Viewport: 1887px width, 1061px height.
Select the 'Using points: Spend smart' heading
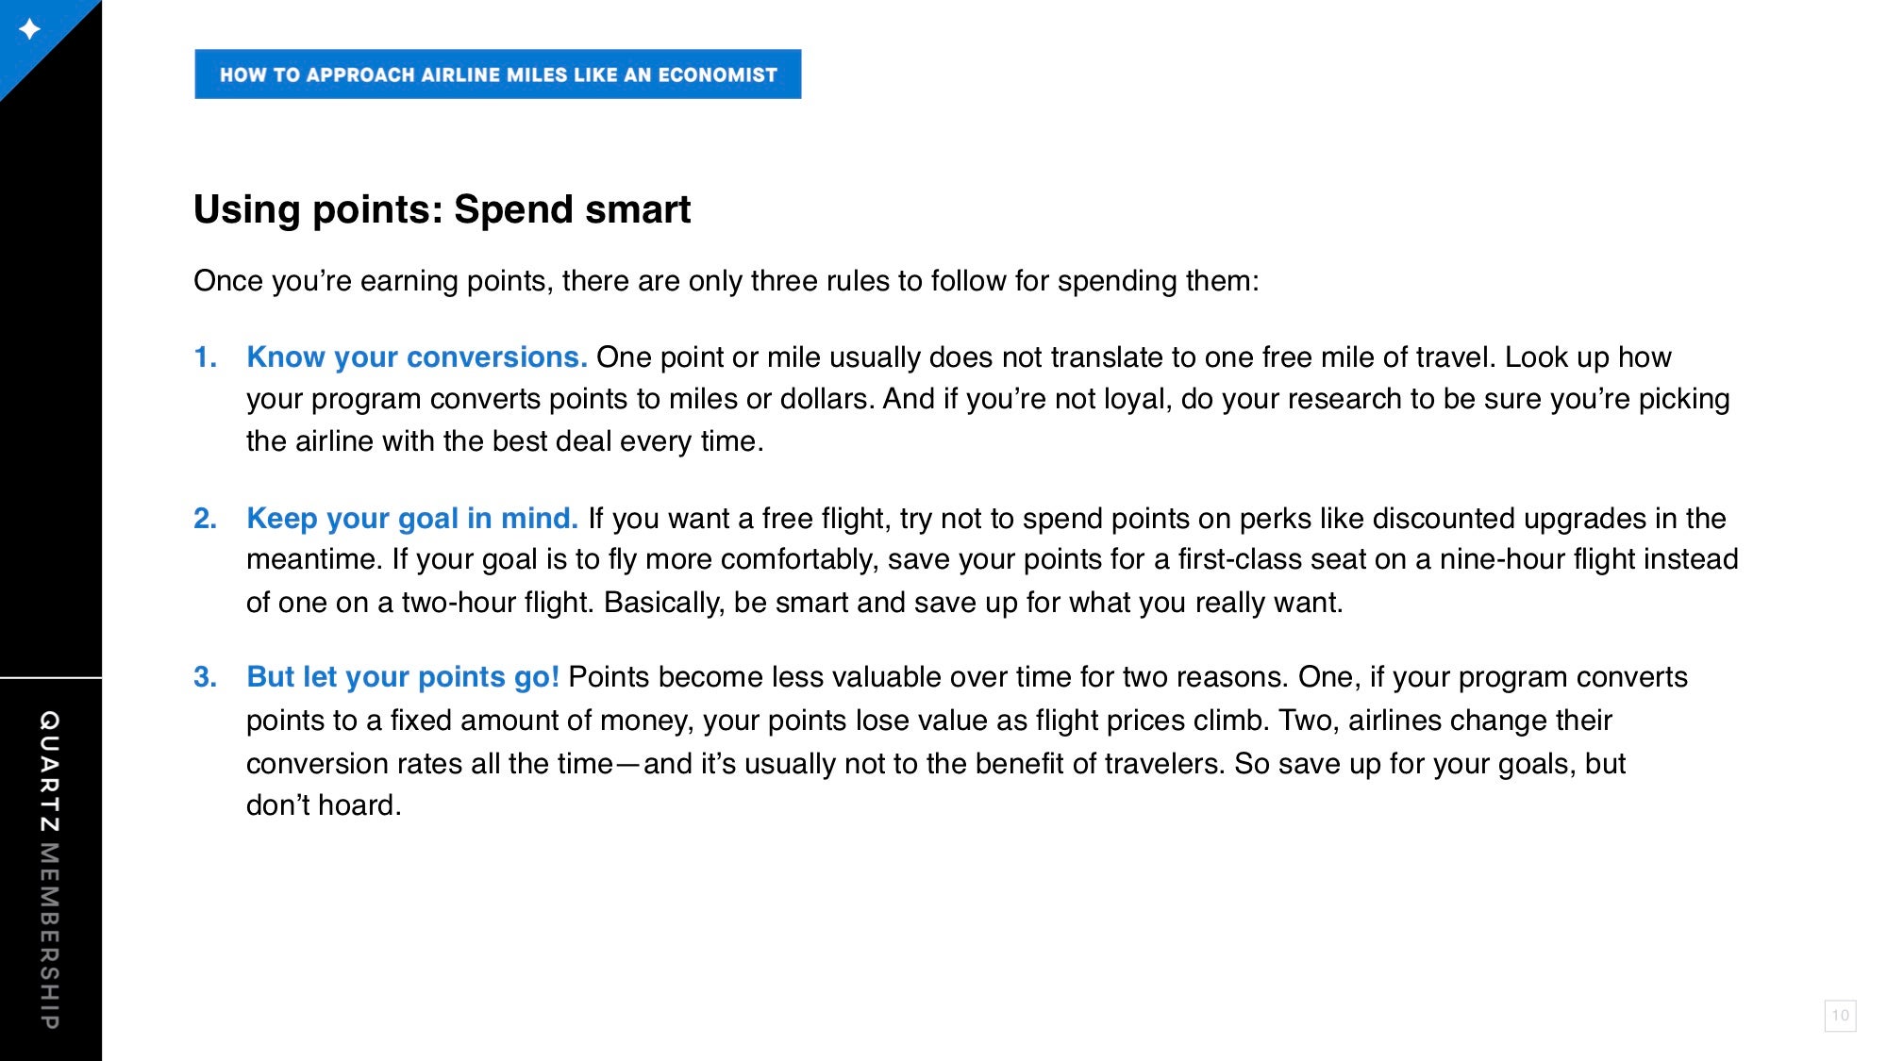click(442, 209)
